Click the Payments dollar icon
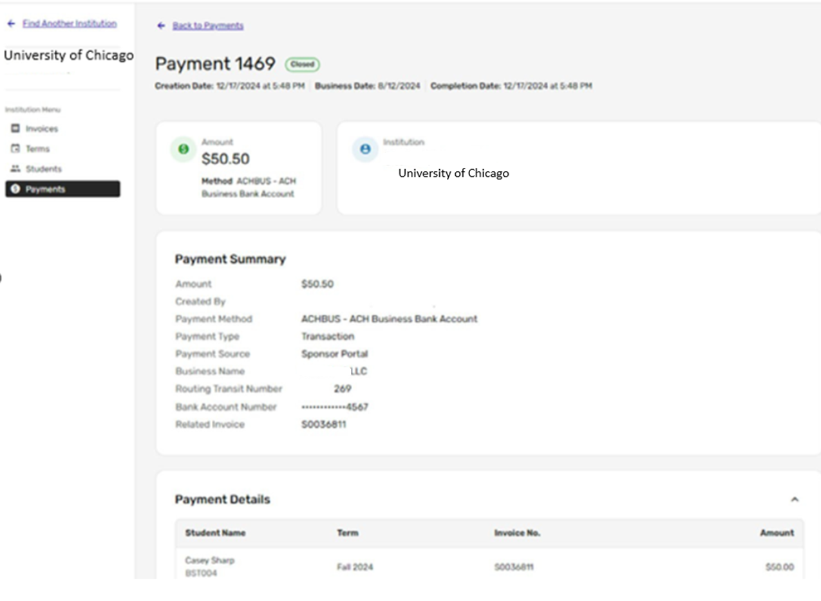 pyautogui.click(x=15, y=189)
